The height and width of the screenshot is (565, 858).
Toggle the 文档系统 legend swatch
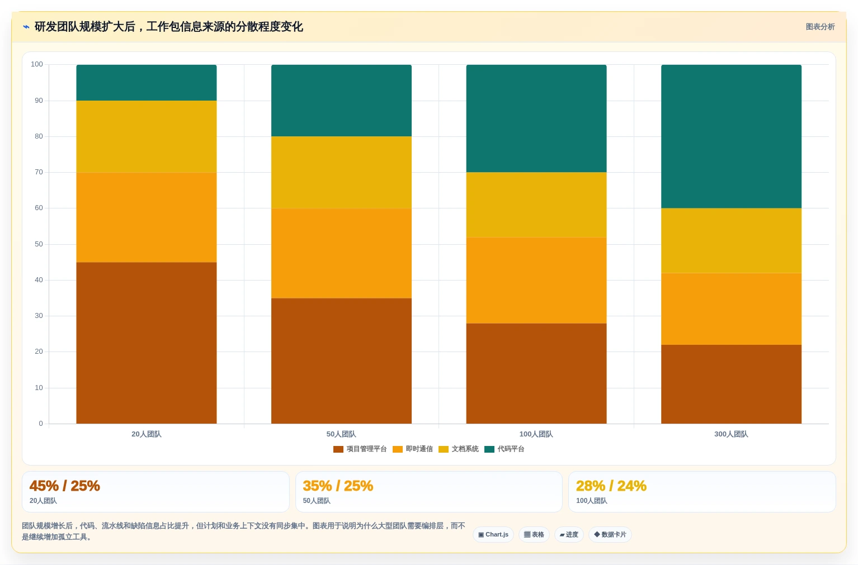pos(444,449)
